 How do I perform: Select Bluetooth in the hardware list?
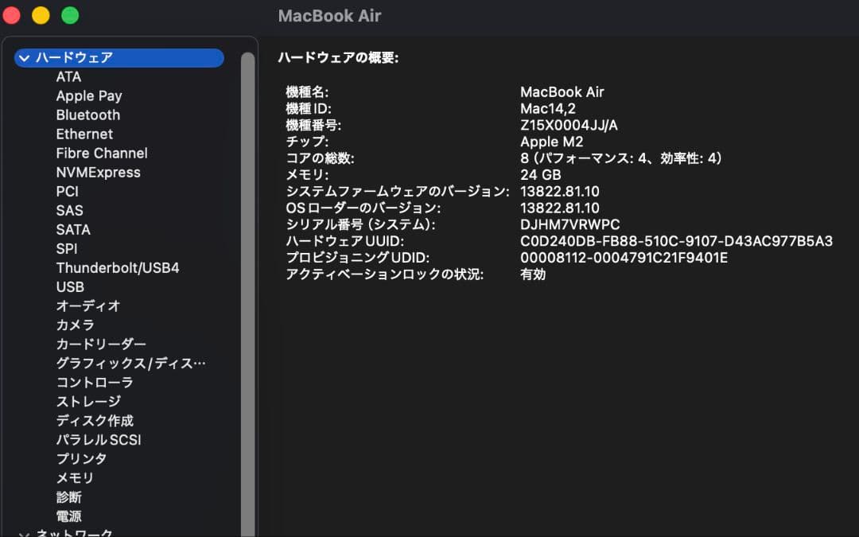point(87,115)
